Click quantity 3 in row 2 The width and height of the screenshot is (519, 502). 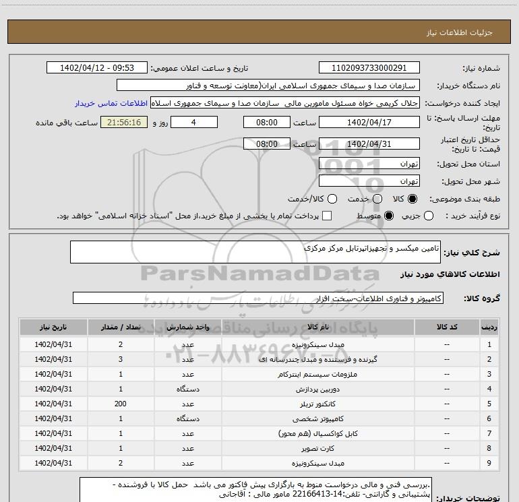pyautogui.click(x=121, y=359)
